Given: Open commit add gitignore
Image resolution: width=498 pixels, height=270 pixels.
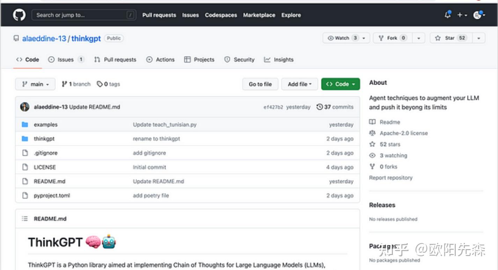Looking at the screenshot, I should pos(149,153).
